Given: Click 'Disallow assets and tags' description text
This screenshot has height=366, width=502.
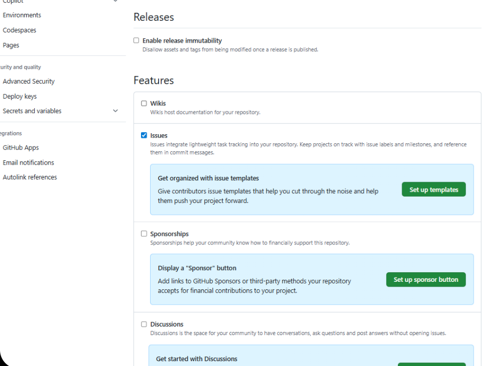Looking at the screenshot, I should [x=230, y=50].
